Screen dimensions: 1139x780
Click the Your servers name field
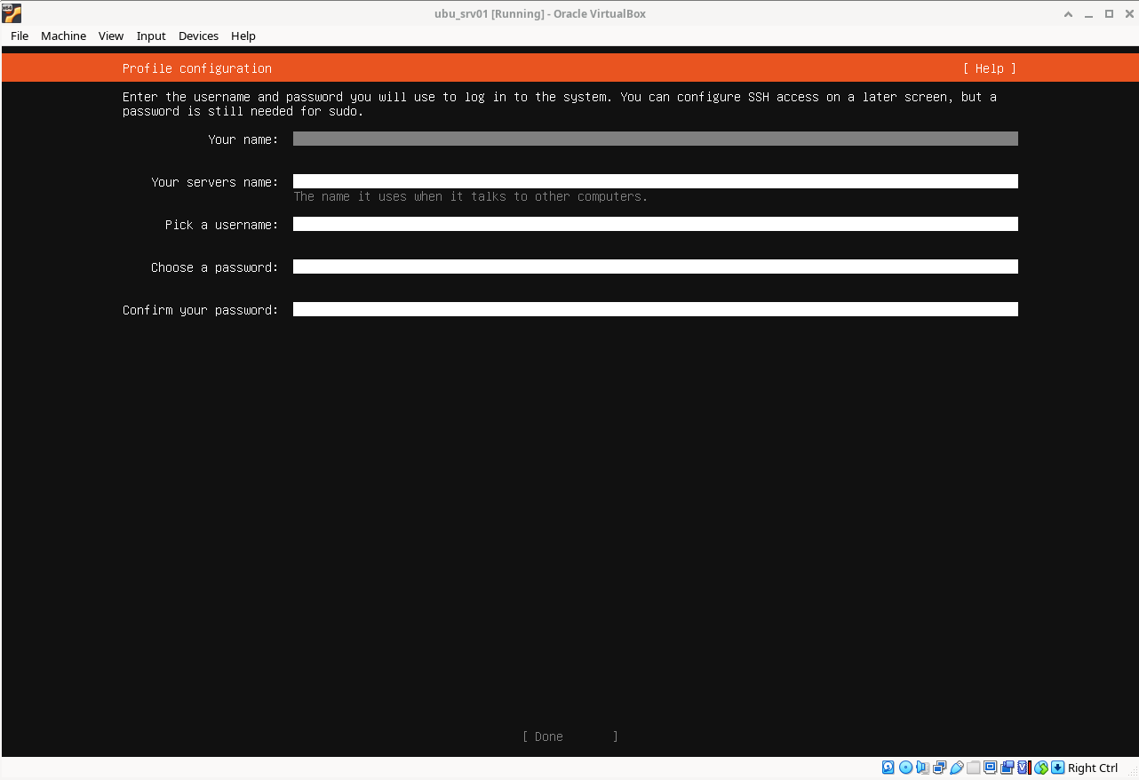click(655, 181)
